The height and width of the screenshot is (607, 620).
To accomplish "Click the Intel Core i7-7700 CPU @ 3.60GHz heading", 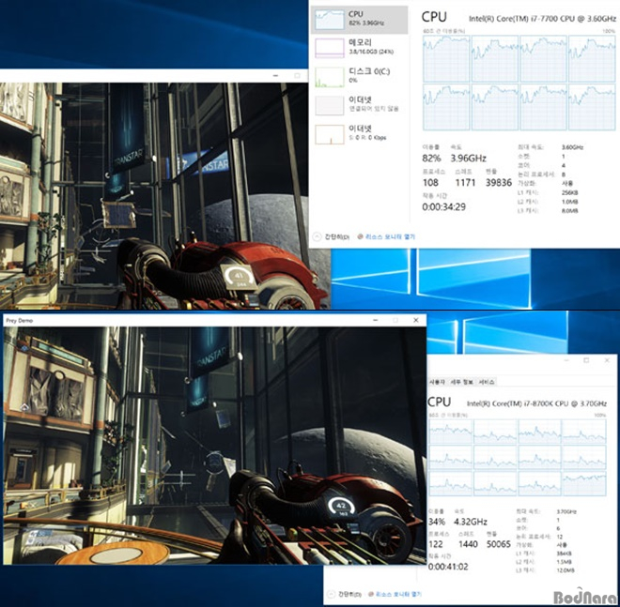I will coord(542,19).
